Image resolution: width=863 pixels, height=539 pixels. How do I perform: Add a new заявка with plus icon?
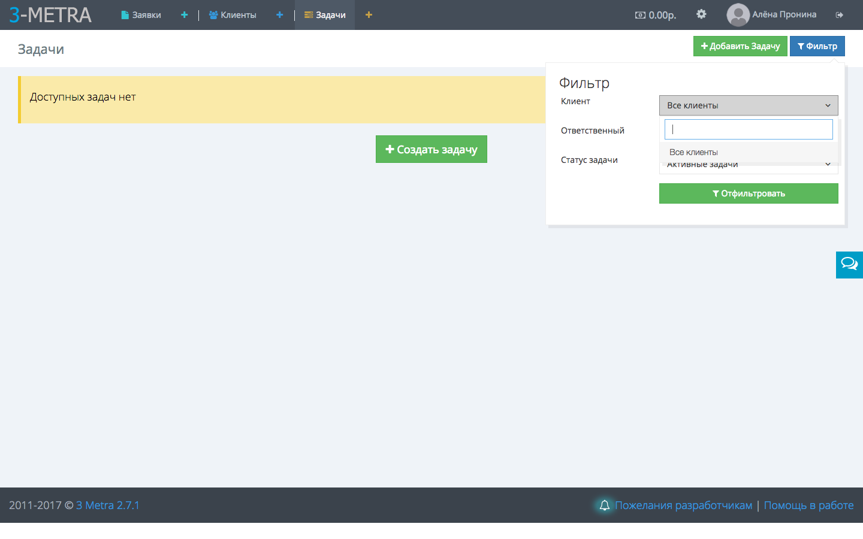tap(185, 15)
